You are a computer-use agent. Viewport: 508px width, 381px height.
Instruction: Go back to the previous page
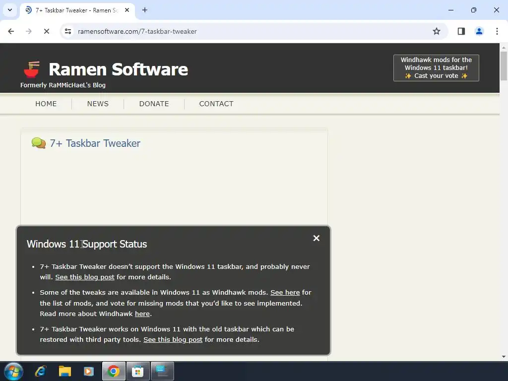tap(11, 31)
